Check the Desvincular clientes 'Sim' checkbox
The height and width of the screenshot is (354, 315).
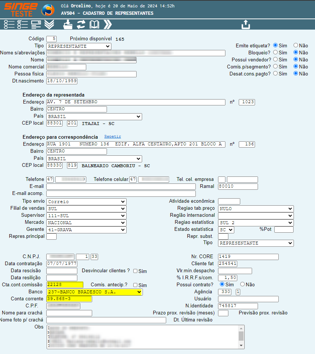click(135, 271)
